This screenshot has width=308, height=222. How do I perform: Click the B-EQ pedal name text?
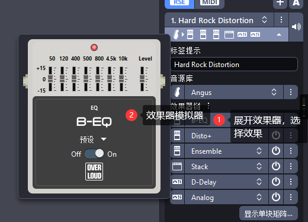tap(94, 122)
